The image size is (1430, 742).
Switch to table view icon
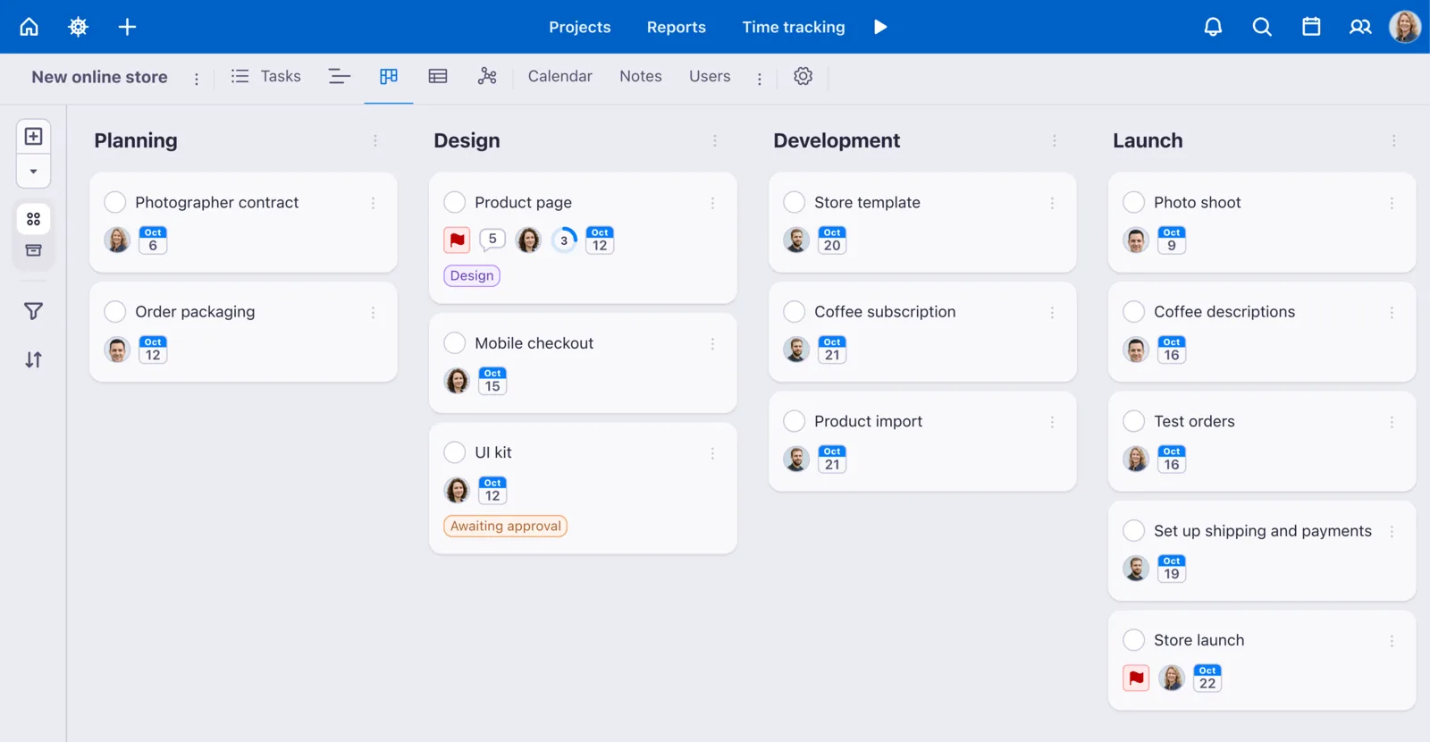coord(438,77)
